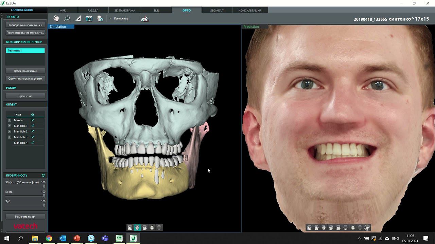
Task: Expand the Maxilla tree node
Action: point(10,120)
